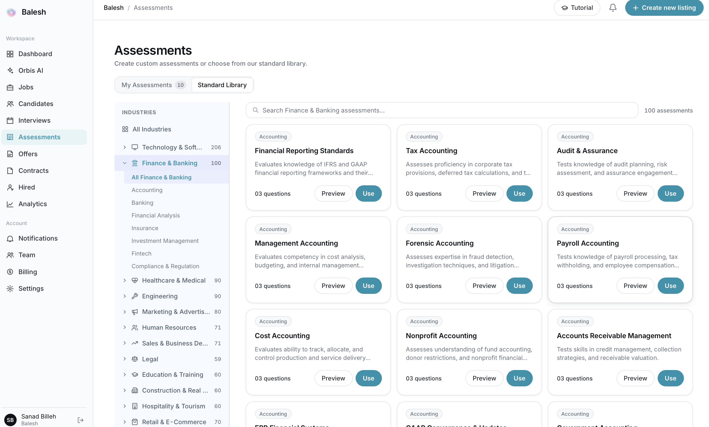Select the Compliance & Regulation subcategory

tap(165, 266)
